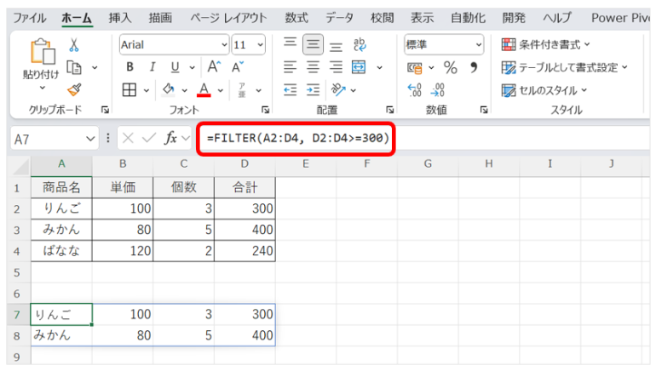Image resolution: width=656 pixels, height=371 pixels.
Task: Align text to bottom
Action: click(336, 45)
